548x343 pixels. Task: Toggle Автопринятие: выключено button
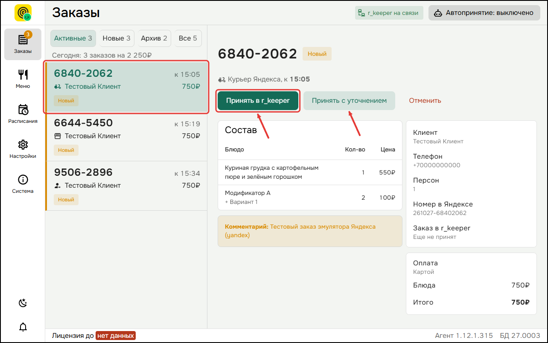tap(484, 13)
